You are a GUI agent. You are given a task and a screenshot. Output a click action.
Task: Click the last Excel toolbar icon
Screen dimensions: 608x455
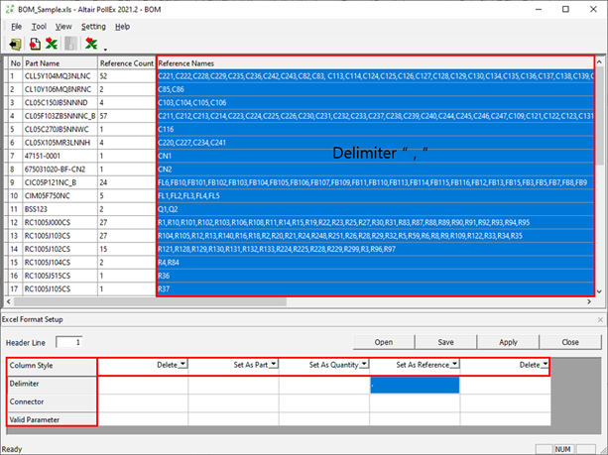91,44
